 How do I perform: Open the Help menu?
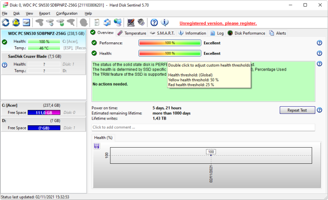[88, 13]
